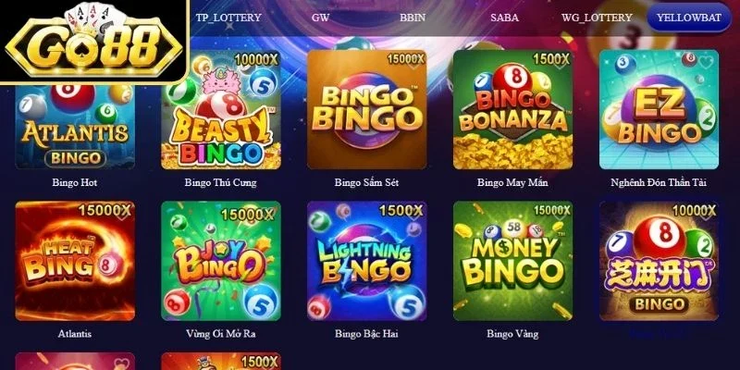The width and height of the screenshot is (740, 370).
Task: Launch the Bingo Bingo game
Action: pos(366,109)
